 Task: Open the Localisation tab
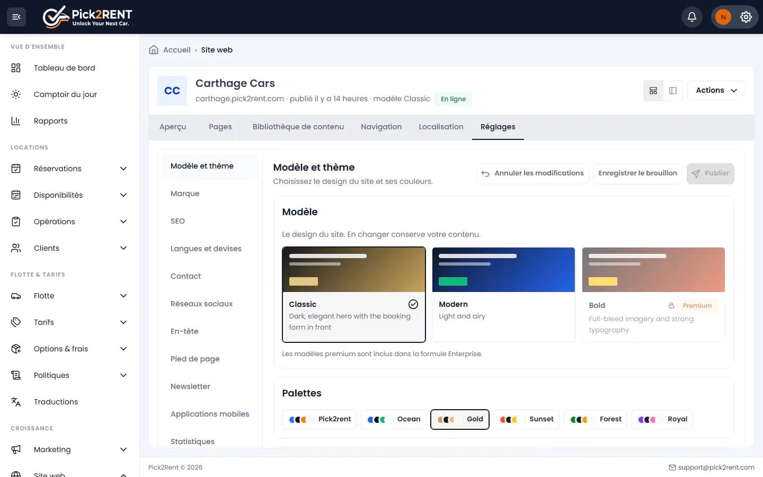coord(441,127)
